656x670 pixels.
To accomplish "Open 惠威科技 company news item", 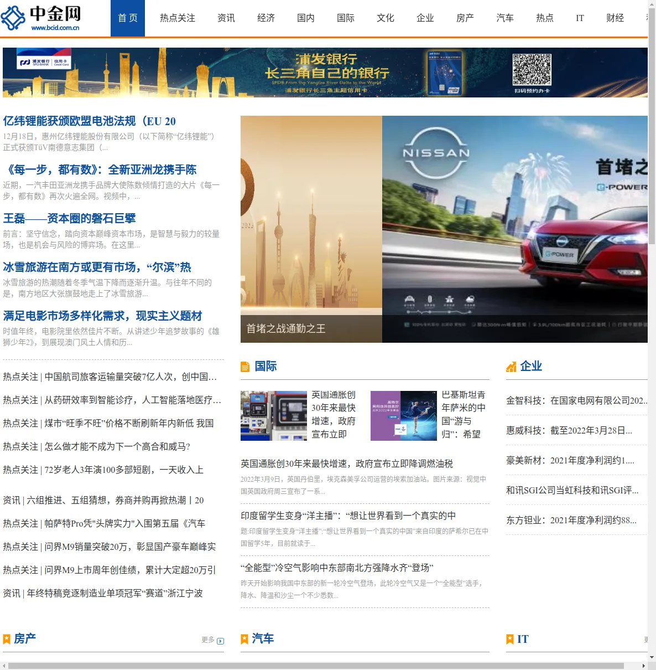I will click(x=569, y=431).
